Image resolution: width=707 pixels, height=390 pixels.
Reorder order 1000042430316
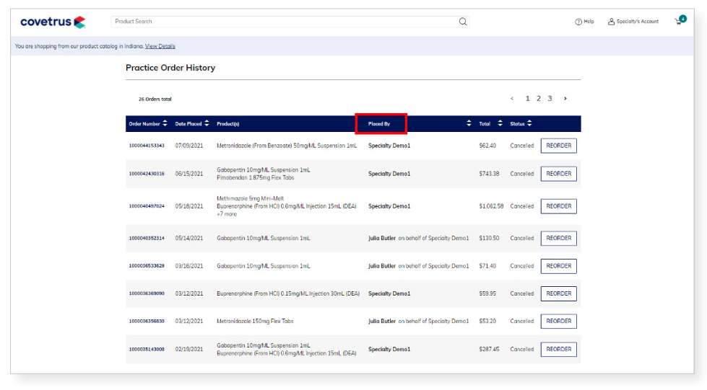559,174
